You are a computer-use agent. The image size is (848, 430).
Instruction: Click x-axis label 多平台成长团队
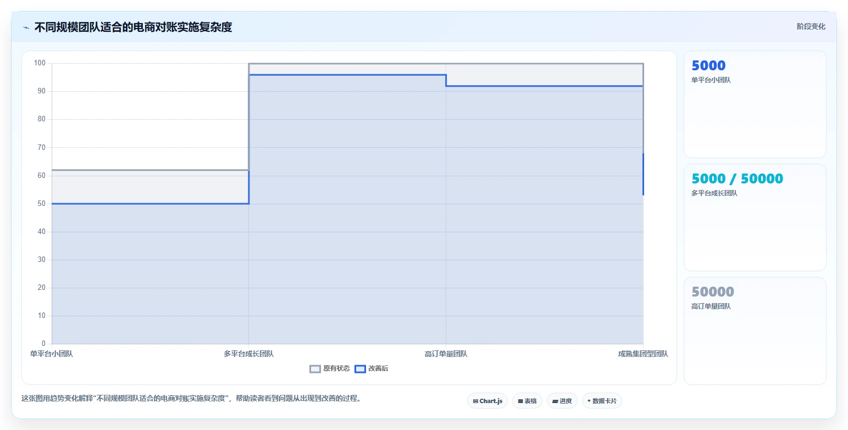(x=248, y=354)
